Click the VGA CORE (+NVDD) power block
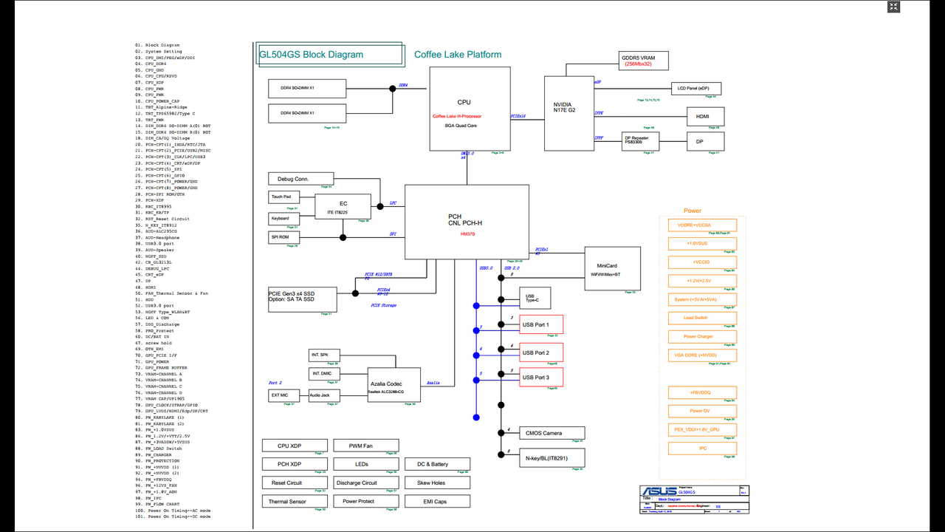The height and width of the screenshot is (532, 945). click(702, 355)
